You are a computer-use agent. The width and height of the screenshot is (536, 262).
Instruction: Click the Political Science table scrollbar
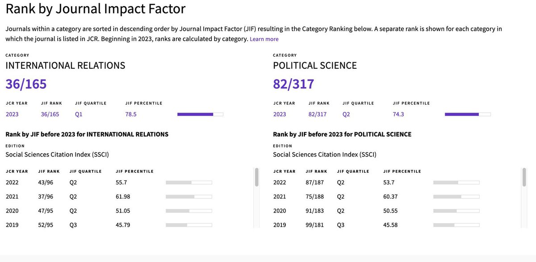tap(524, 177)
